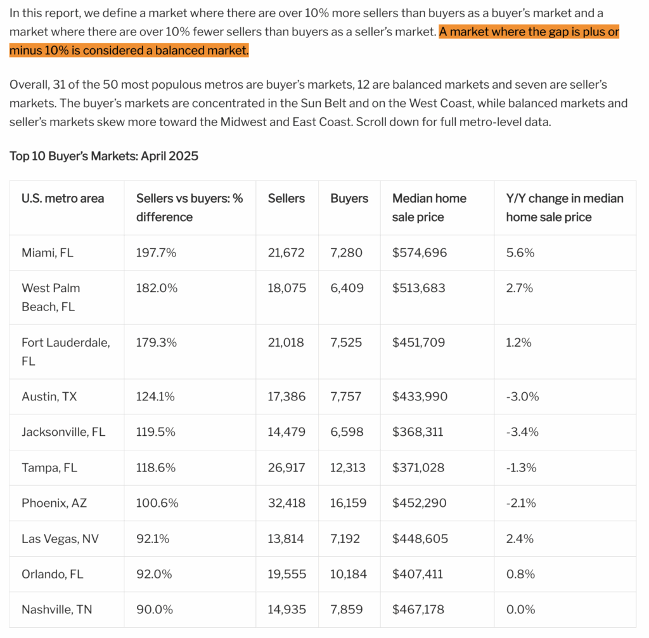Click the 'Sellers' column header
Viewport: 649px width, 638px height.
tap(286, 198)
